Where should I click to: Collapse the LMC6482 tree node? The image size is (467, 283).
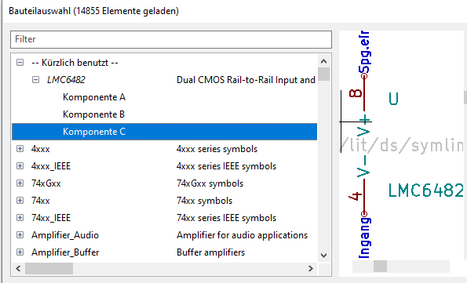pyautogui.click(x=35, y=80)
